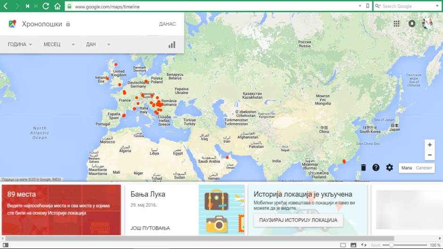
Task: Open help via question mark icon
Action: coord(376,168)
